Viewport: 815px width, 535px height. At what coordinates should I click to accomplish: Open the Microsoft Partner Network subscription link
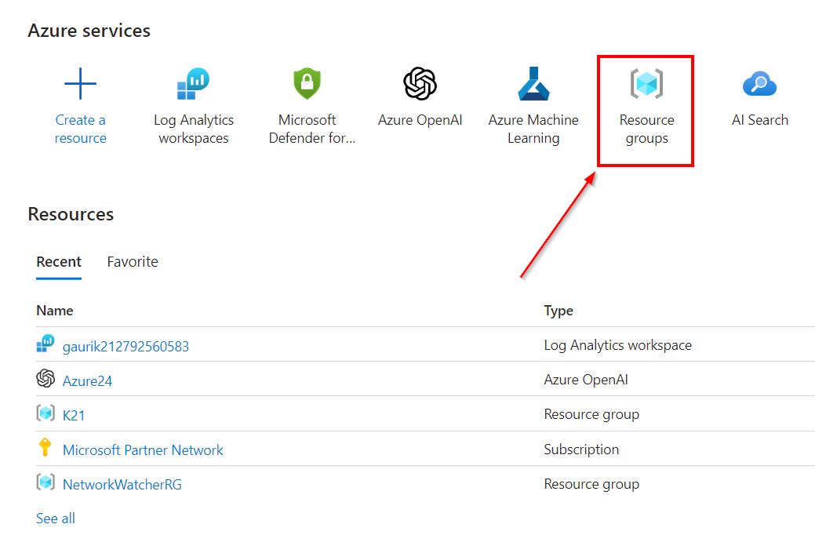pos(143,449)
